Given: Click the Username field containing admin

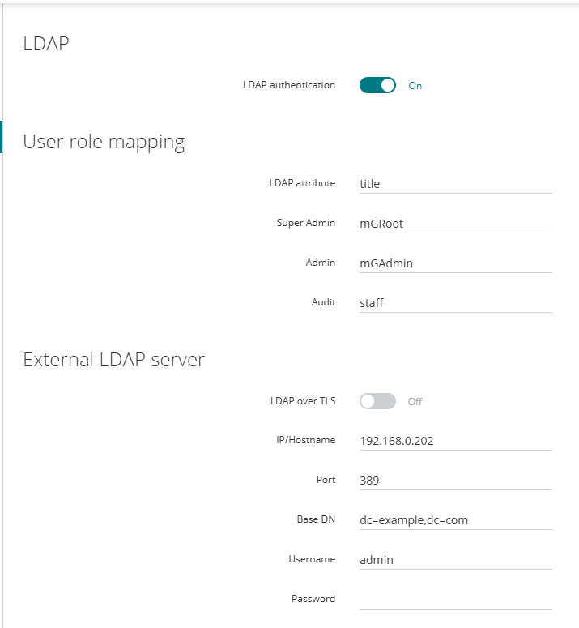Looking at the screenshot, I should [x=455, y=559].
